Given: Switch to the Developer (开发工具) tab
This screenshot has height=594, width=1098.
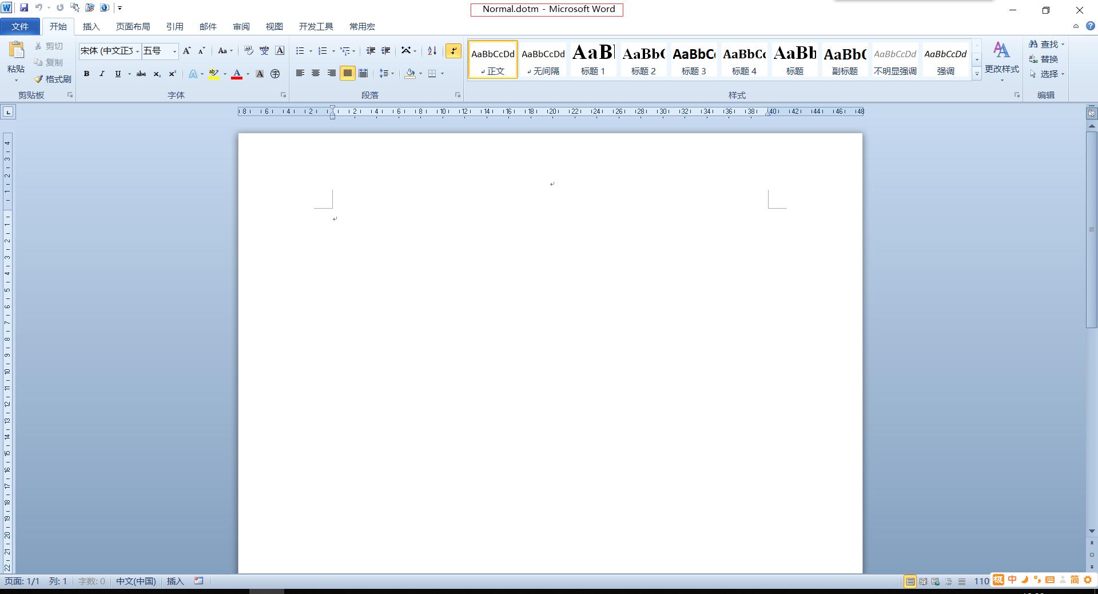Looking at the screenshot, I should 316,26.
